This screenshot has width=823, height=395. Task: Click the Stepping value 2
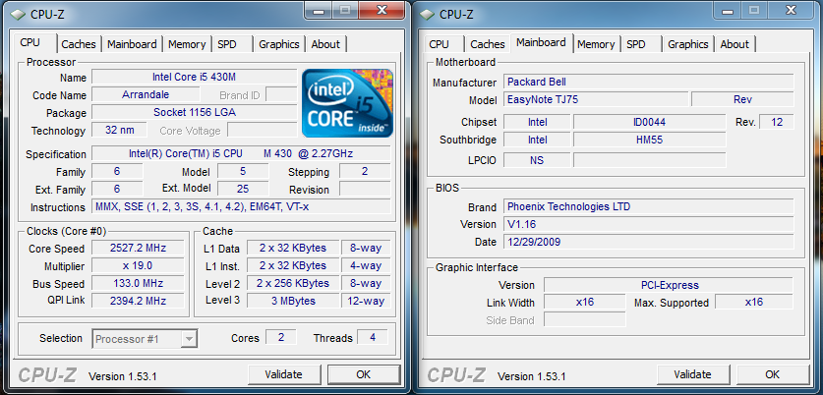[365, 171]
